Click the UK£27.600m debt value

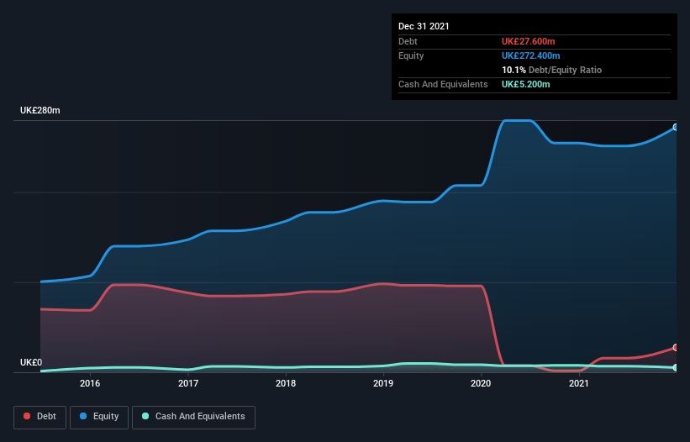click(x=528, y=41)
